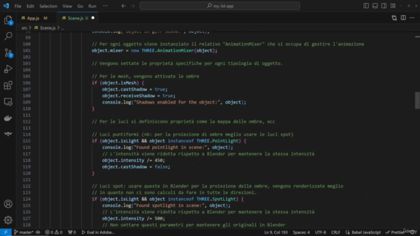Open the Explorer view in activity bar

pyautogui.click(x=8, y=20)
